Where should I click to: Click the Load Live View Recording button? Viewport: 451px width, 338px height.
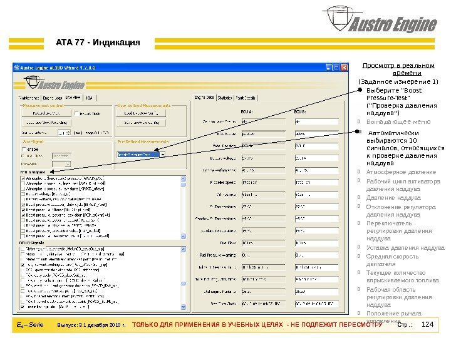click(x=46, y=123)
